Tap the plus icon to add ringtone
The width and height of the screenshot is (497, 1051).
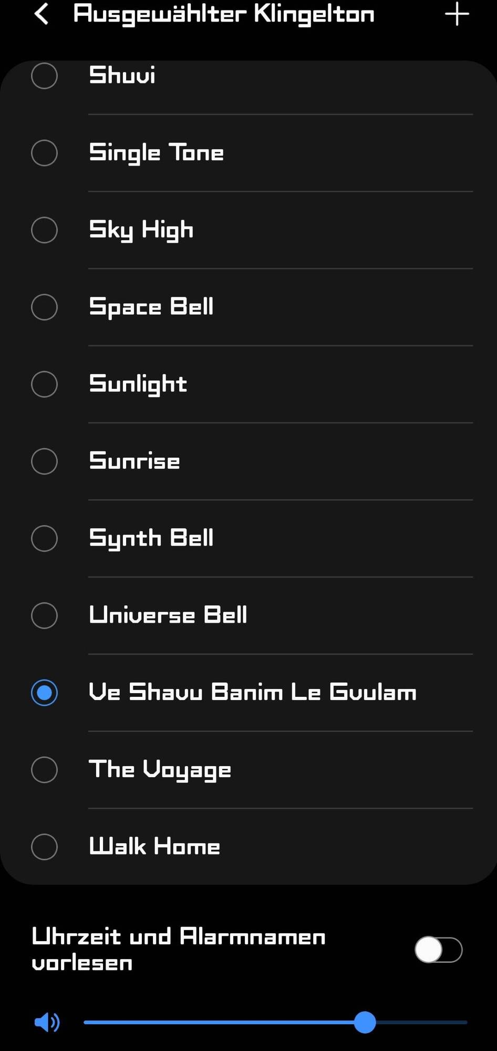coord(457,14)
